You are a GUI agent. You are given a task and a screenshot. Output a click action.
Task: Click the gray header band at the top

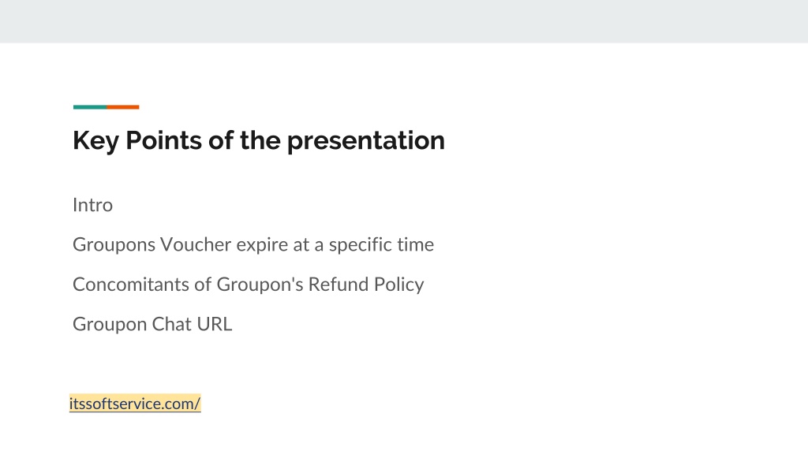(404, 21)
